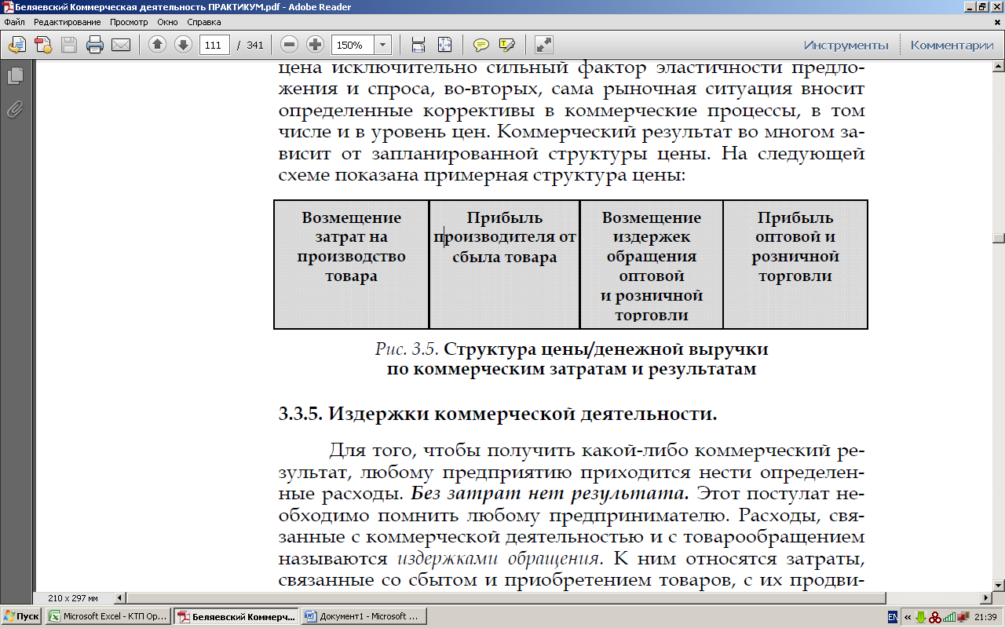The height and width of the screenshot is (628, 1005).
Task: Click green download arrow tray icon
Action: click(x=921, y=617)
